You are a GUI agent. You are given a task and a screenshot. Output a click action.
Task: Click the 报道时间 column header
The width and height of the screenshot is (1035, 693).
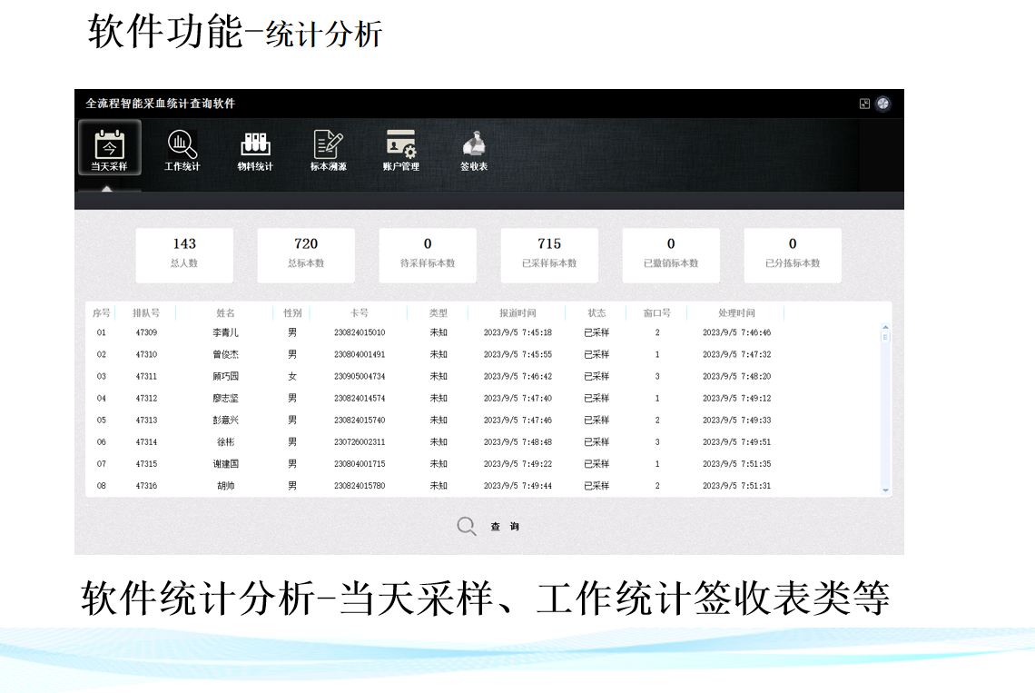point(517,313)
